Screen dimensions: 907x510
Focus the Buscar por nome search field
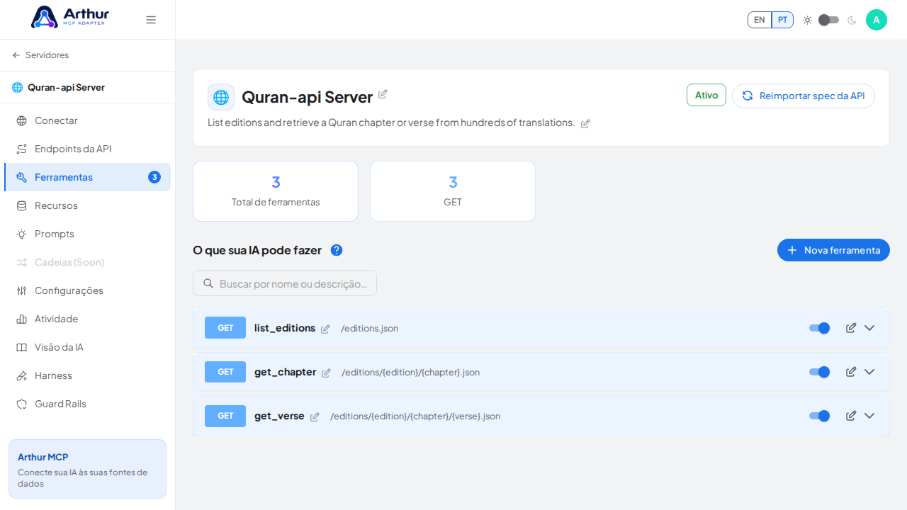click(x=285, y=283)
